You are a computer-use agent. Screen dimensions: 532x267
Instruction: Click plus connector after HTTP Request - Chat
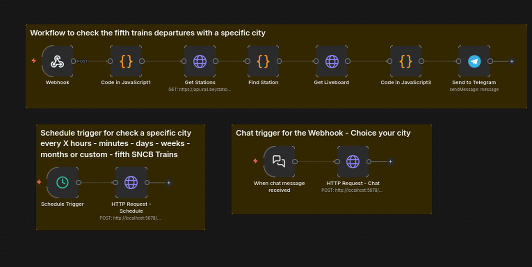pyautogui.click(x=390, y=162)
